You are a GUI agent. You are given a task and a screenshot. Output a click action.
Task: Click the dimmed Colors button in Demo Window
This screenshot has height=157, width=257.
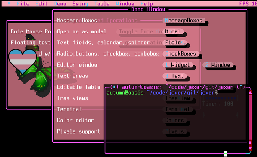[x=174, y=121]
